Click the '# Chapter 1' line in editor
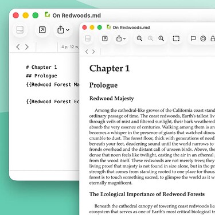Image resolution: width=215 pixels, height=215 pixels. tap(41, 67)
